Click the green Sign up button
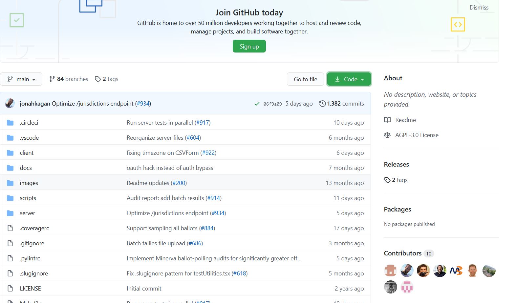This screenshot has height=303, width=515. (x=249, y=46)
